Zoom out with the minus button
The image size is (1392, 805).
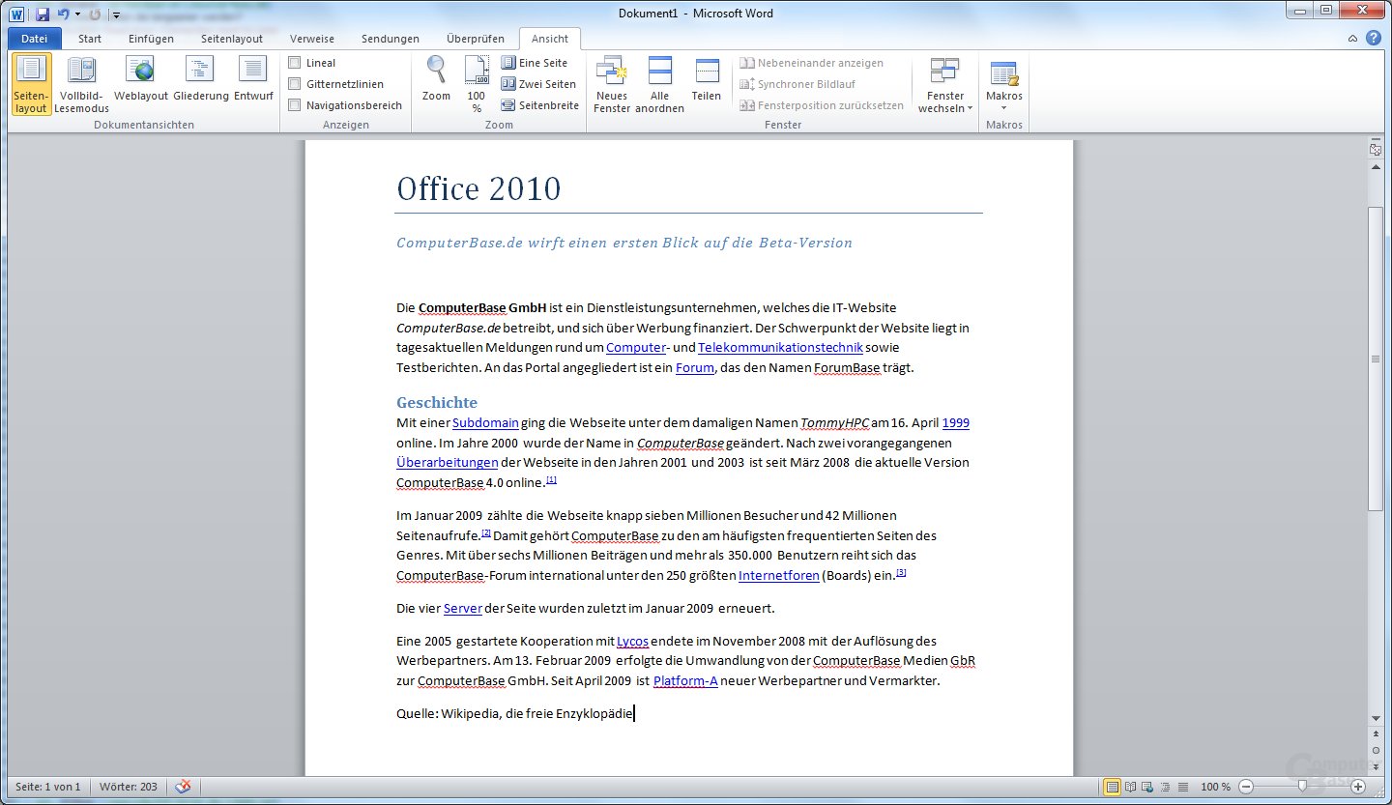point(1247,787)
